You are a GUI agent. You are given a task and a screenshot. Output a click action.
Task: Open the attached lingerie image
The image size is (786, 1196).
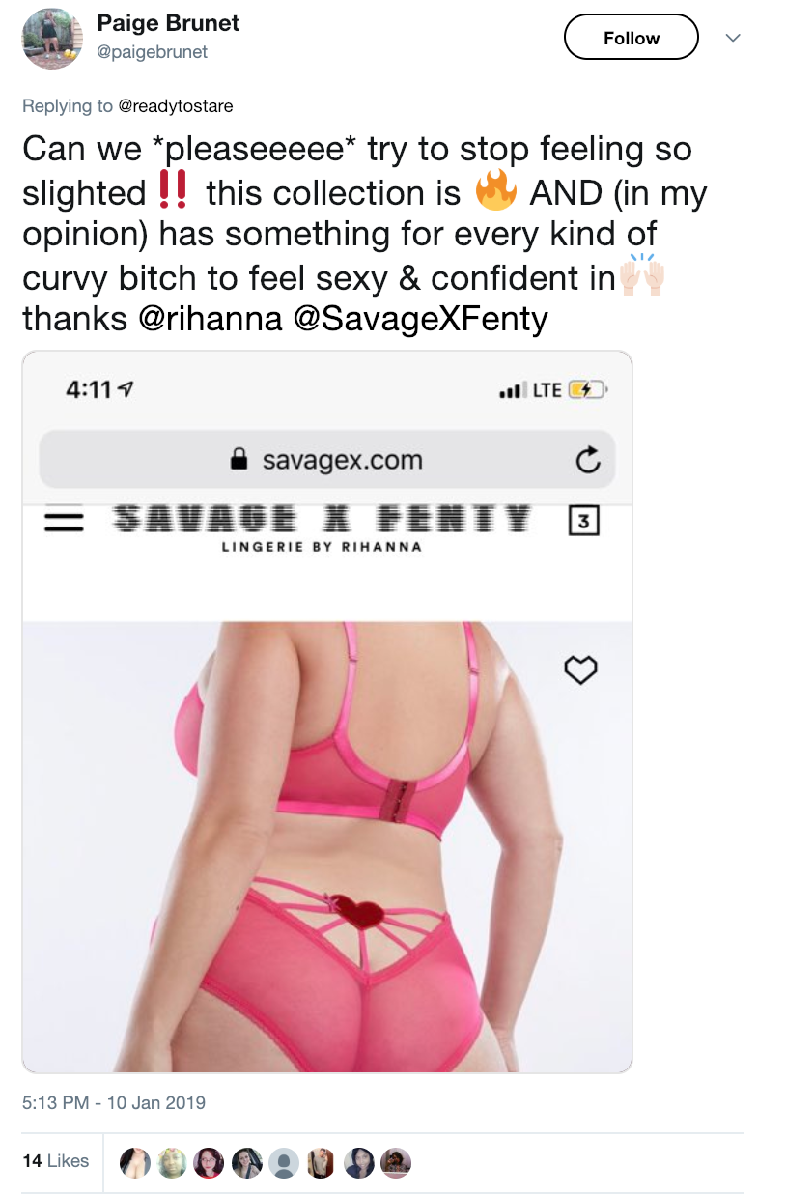click(326, 712)
